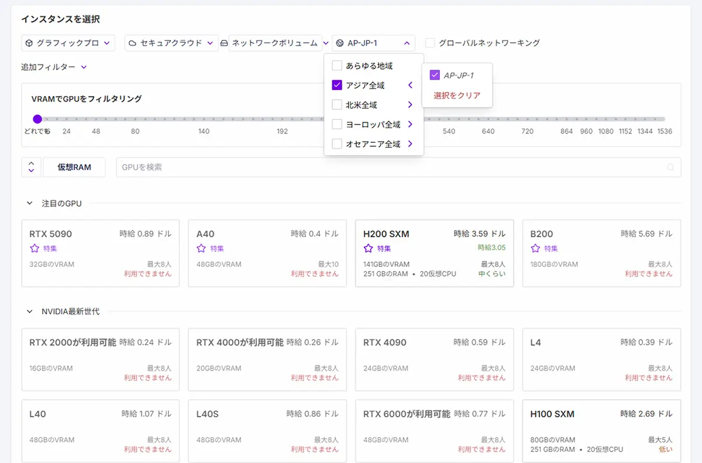Click the globe icon beside AP-JP-1

(340, 43)
